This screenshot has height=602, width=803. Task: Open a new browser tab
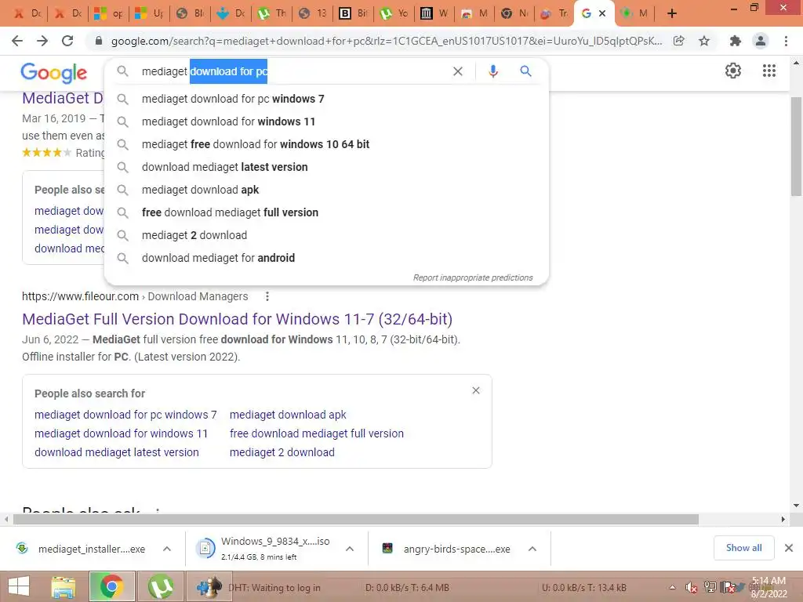(x=672, y=13)
